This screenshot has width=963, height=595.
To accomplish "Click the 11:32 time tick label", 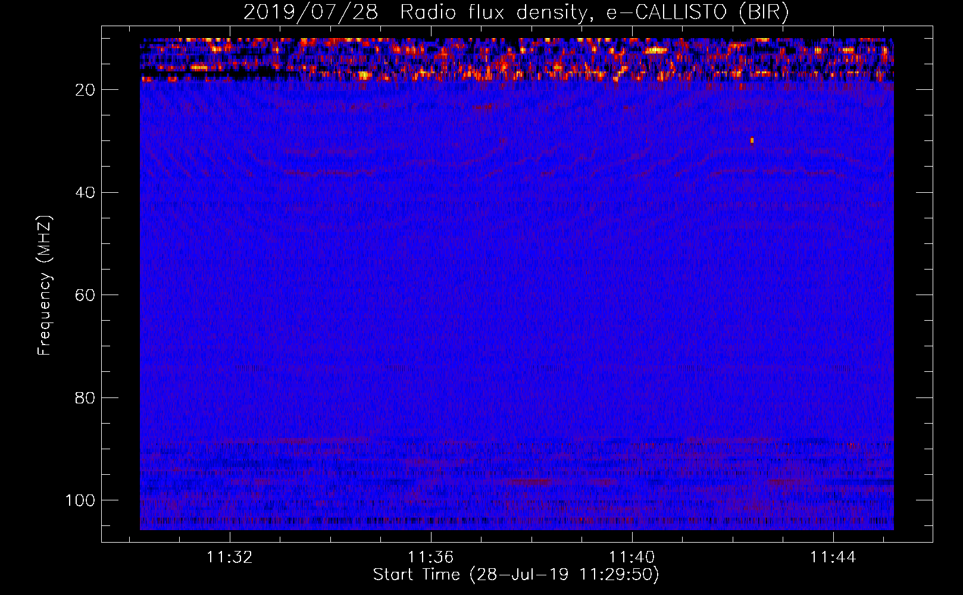I will point(230,558).
